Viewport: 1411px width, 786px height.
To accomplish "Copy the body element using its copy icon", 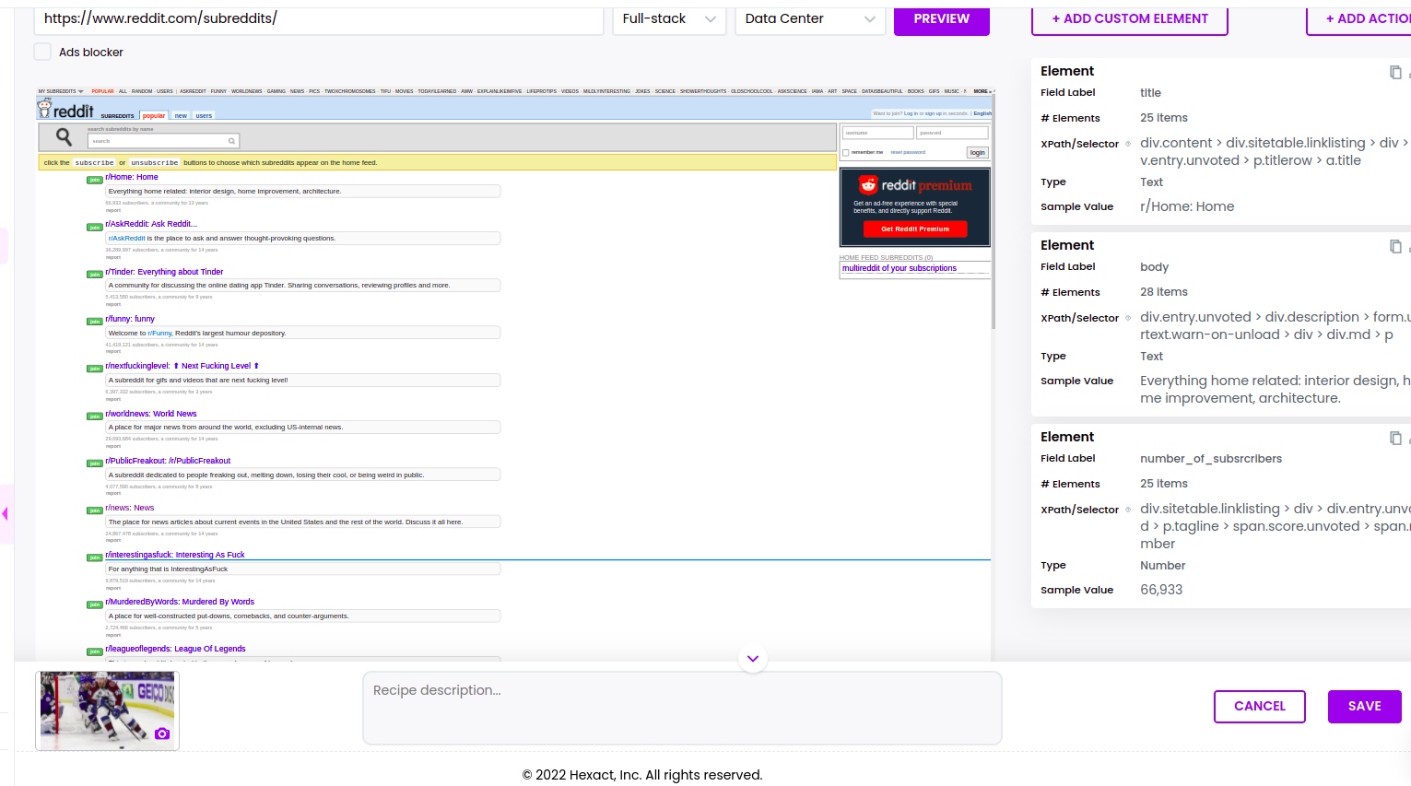I will click(x=1394, y=246).
